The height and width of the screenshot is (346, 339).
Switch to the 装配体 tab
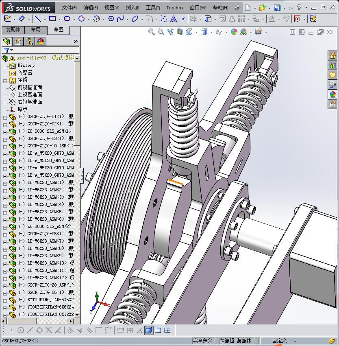click(13, 30)
